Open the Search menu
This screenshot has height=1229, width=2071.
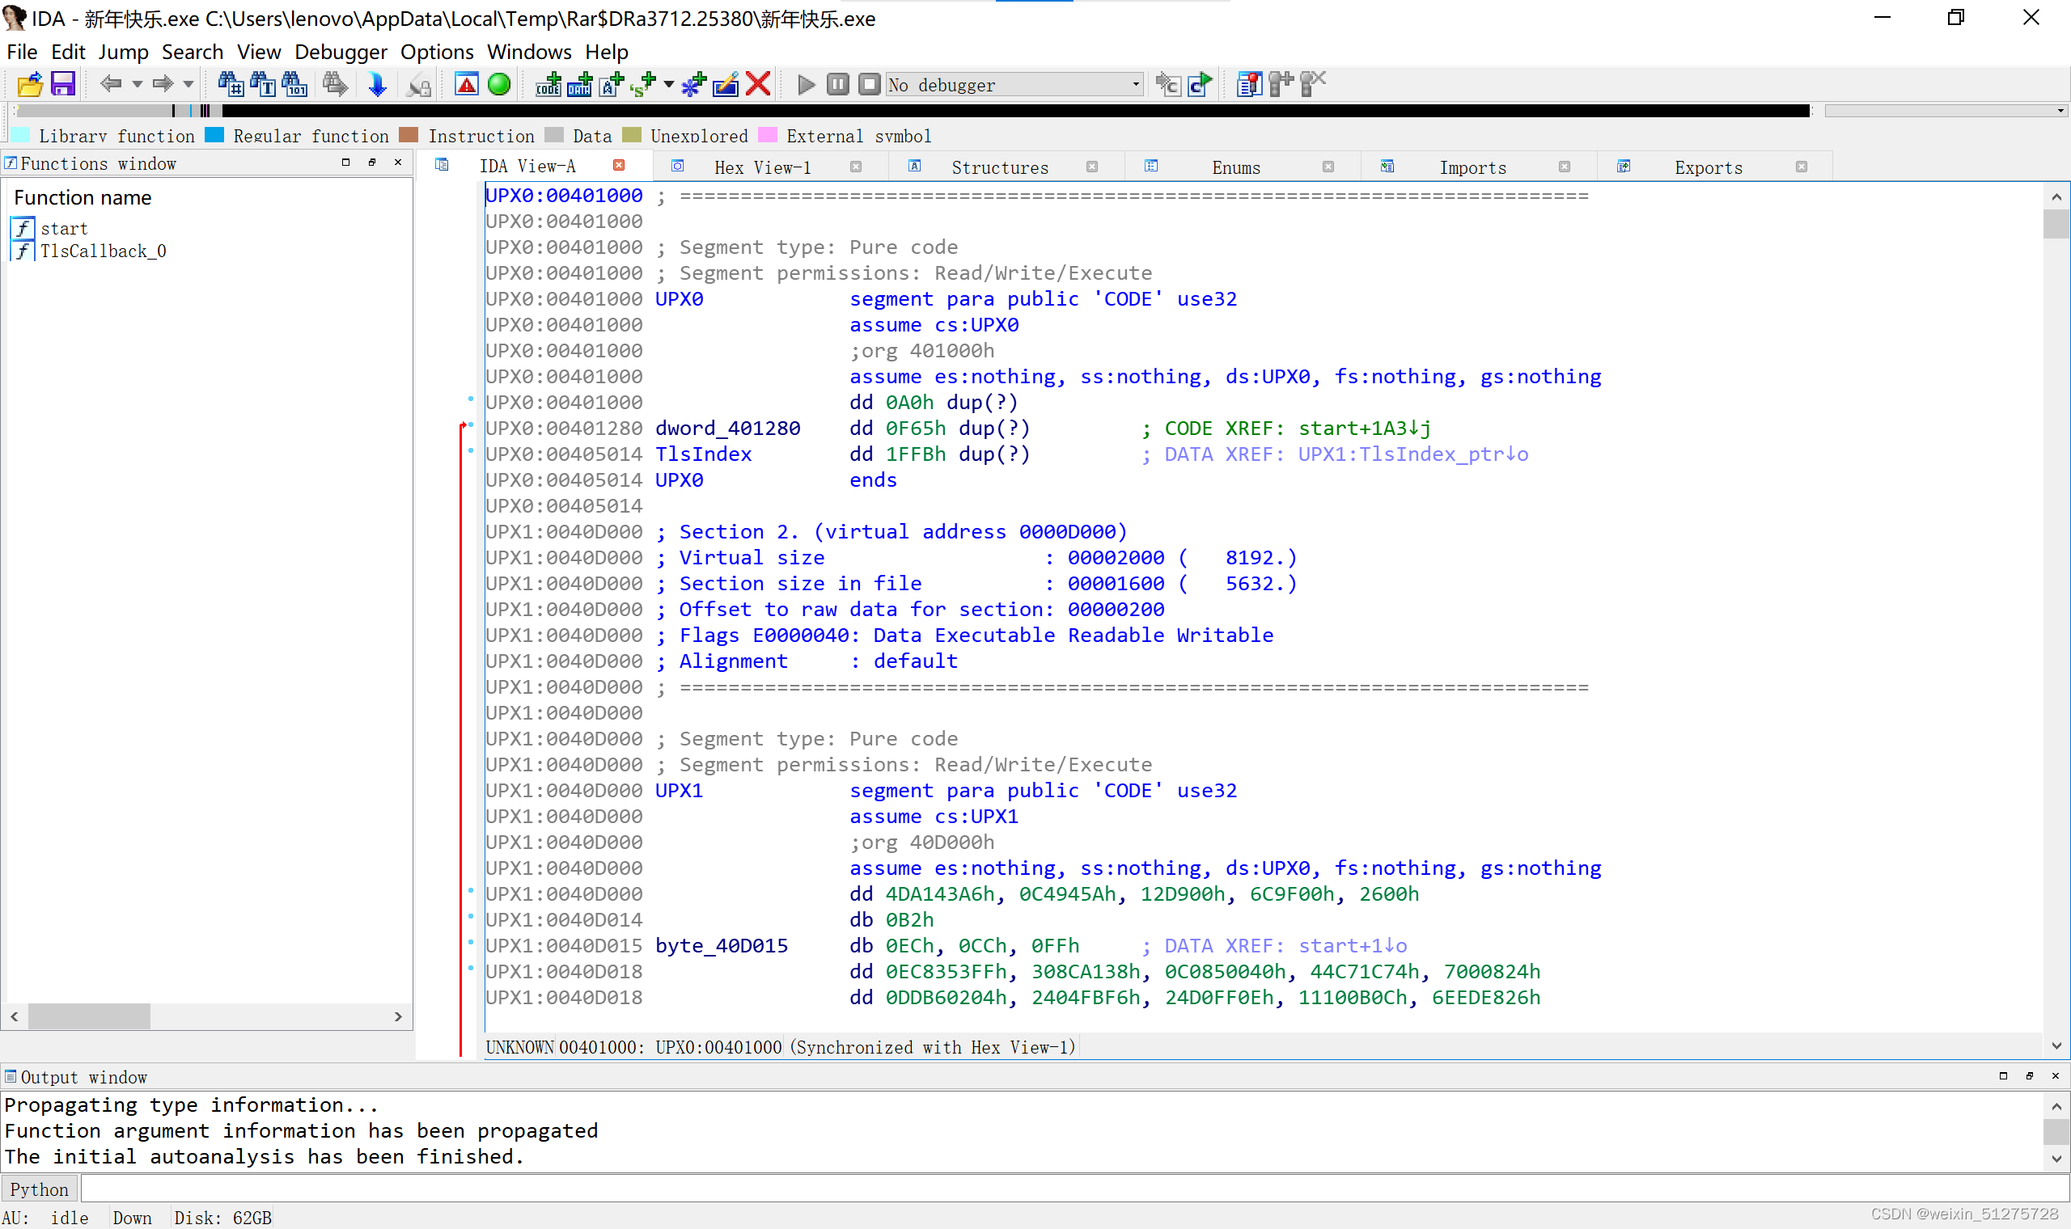pos(193,52)
